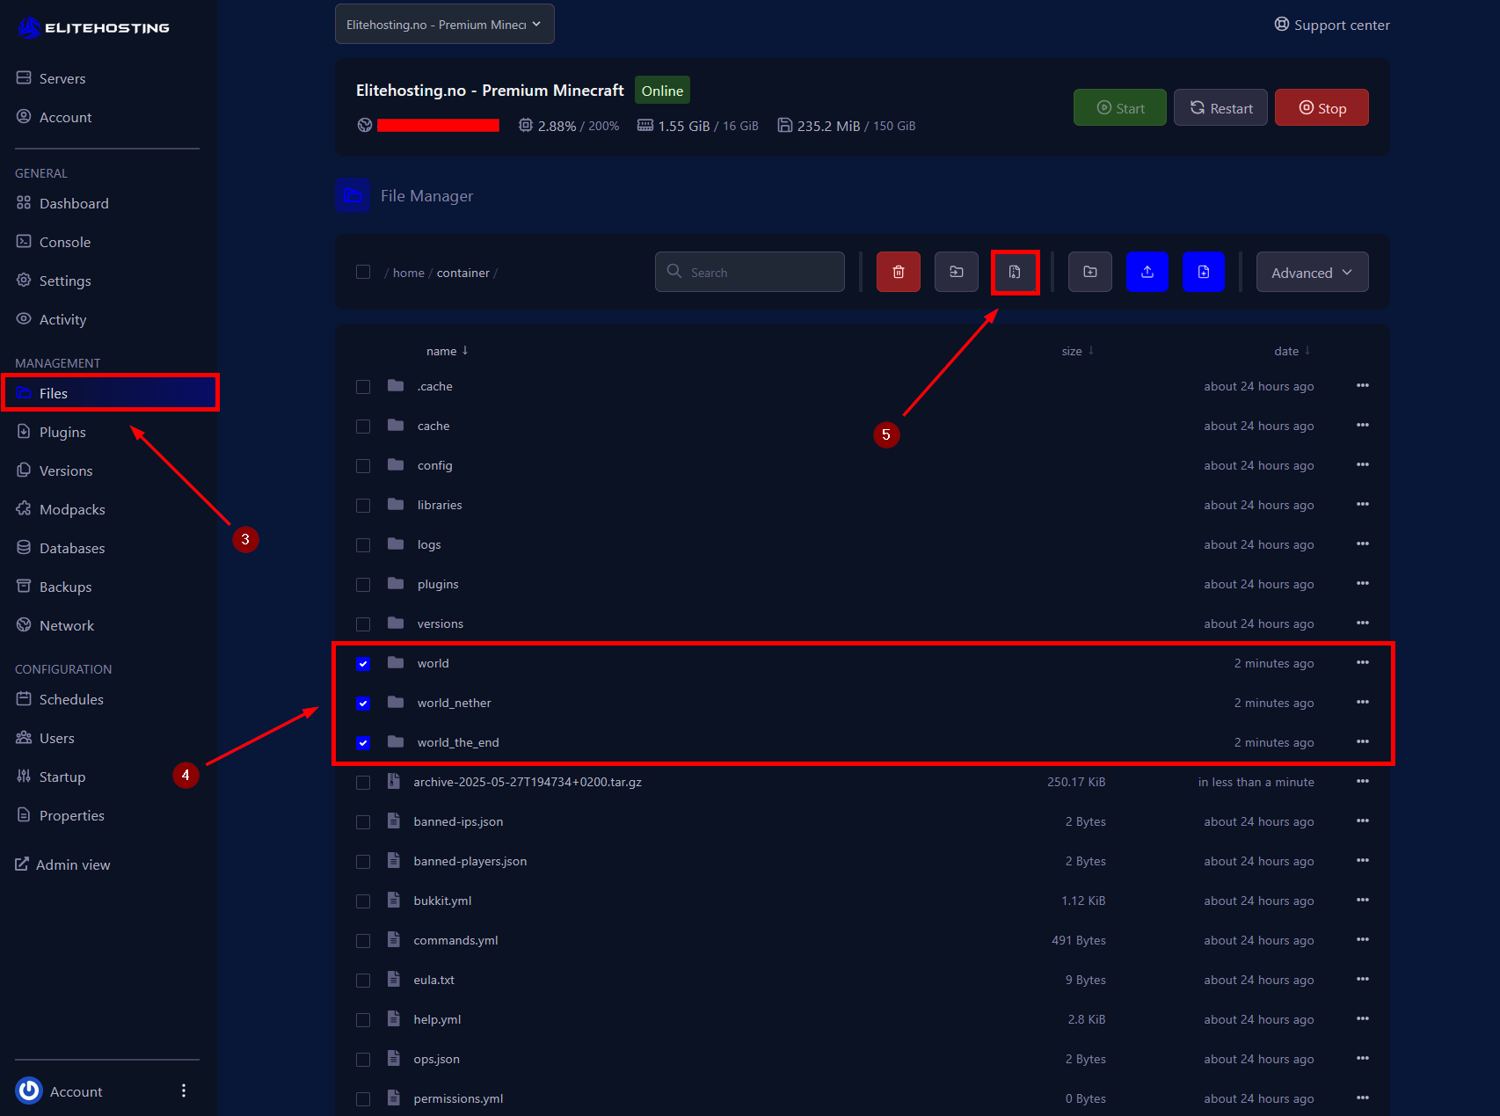Click the Restart server button
The width and height of the screenshot is (1500, 1116).
(x=1220, y=107)
